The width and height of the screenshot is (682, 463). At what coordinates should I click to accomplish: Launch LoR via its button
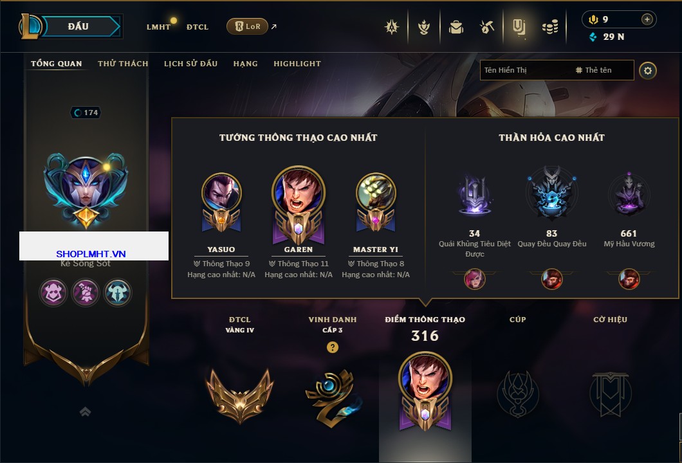(x=247, y=26)
